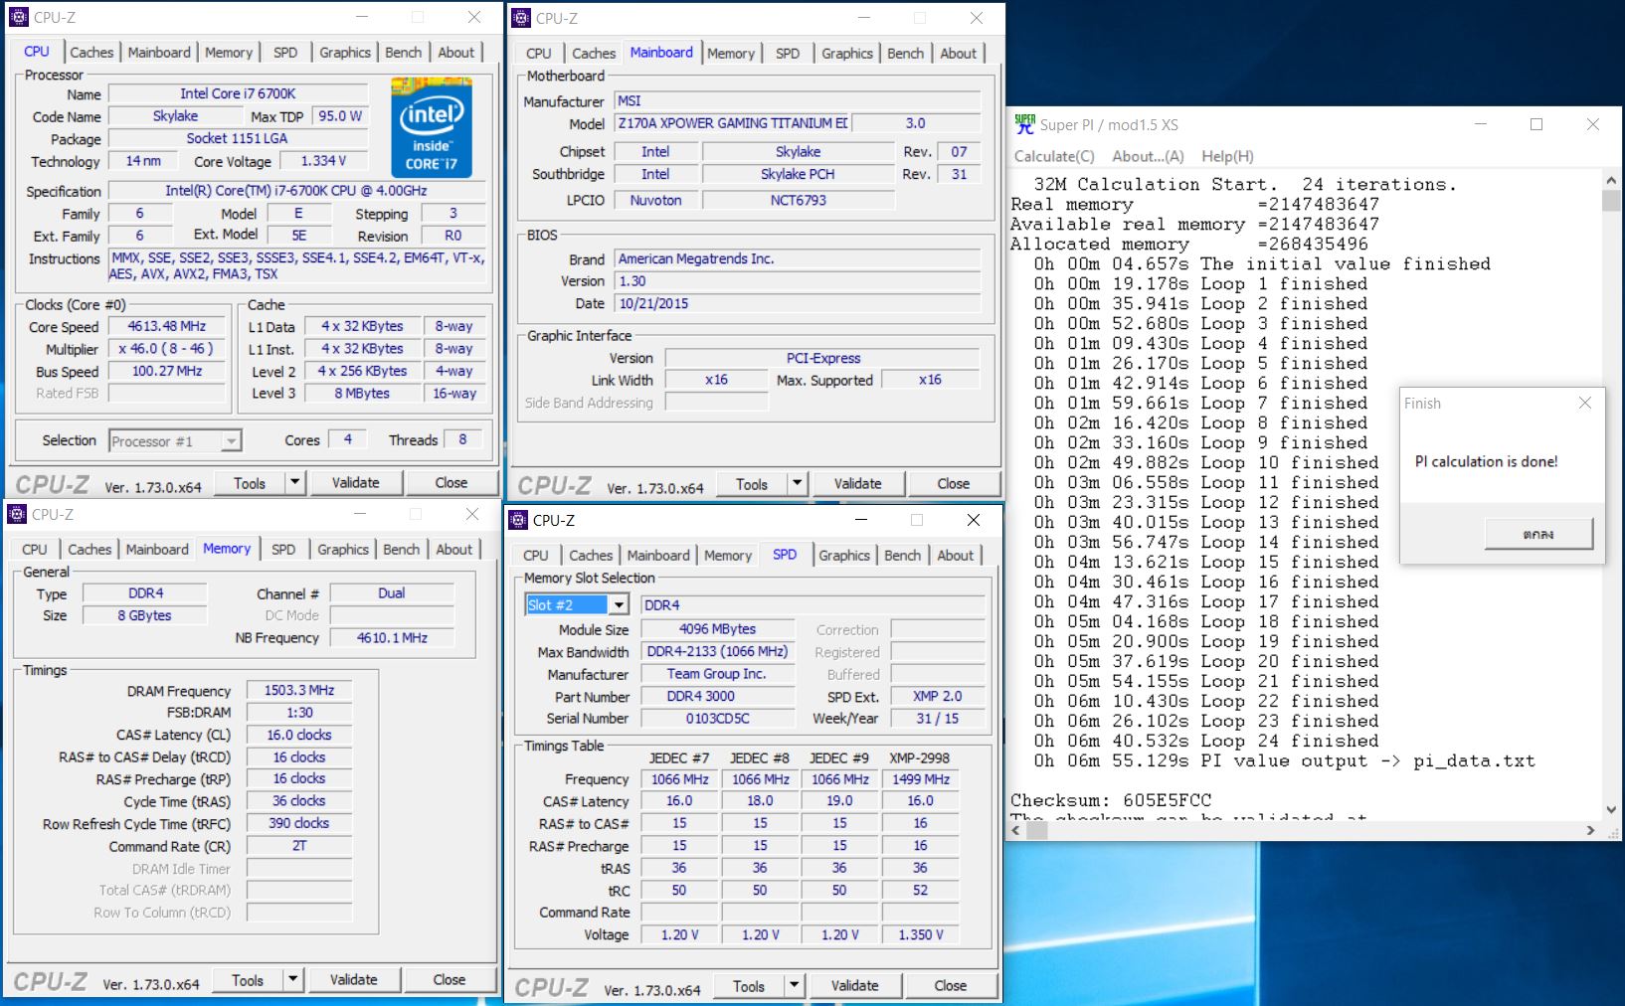The image size is (1625, 1006).
Task: Confirm the Finish dialog OK button
Action: [x=1538, y=534]
